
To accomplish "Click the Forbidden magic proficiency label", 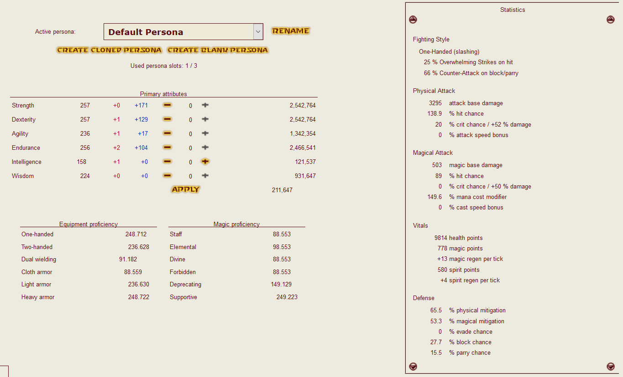I will tap(183, 272).
